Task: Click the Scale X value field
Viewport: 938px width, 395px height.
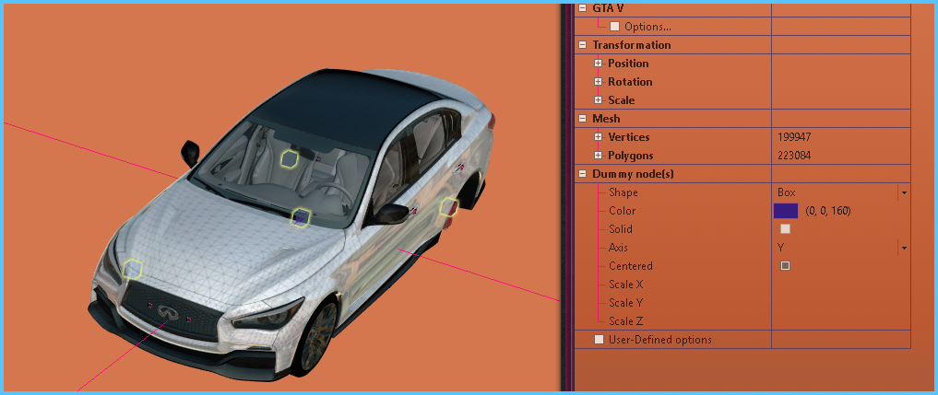Action: pos(840,285)
